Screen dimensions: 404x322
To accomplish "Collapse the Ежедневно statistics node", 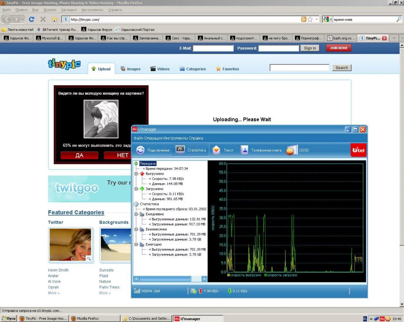I will coord(136,214).
